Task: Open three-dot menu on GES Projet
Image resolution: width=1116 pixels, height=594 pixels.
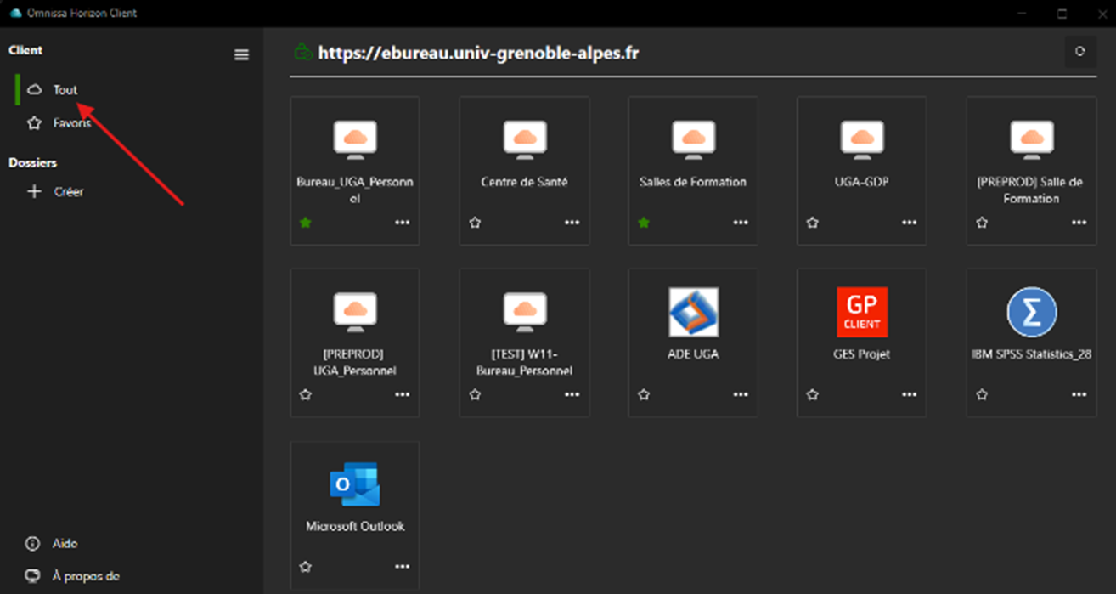Action: tap(910, 394)
